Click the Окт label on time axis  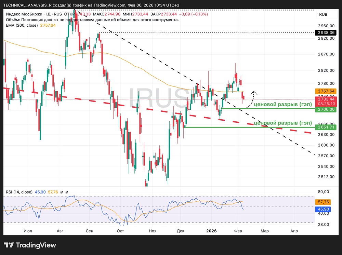(x=120, y=231)
